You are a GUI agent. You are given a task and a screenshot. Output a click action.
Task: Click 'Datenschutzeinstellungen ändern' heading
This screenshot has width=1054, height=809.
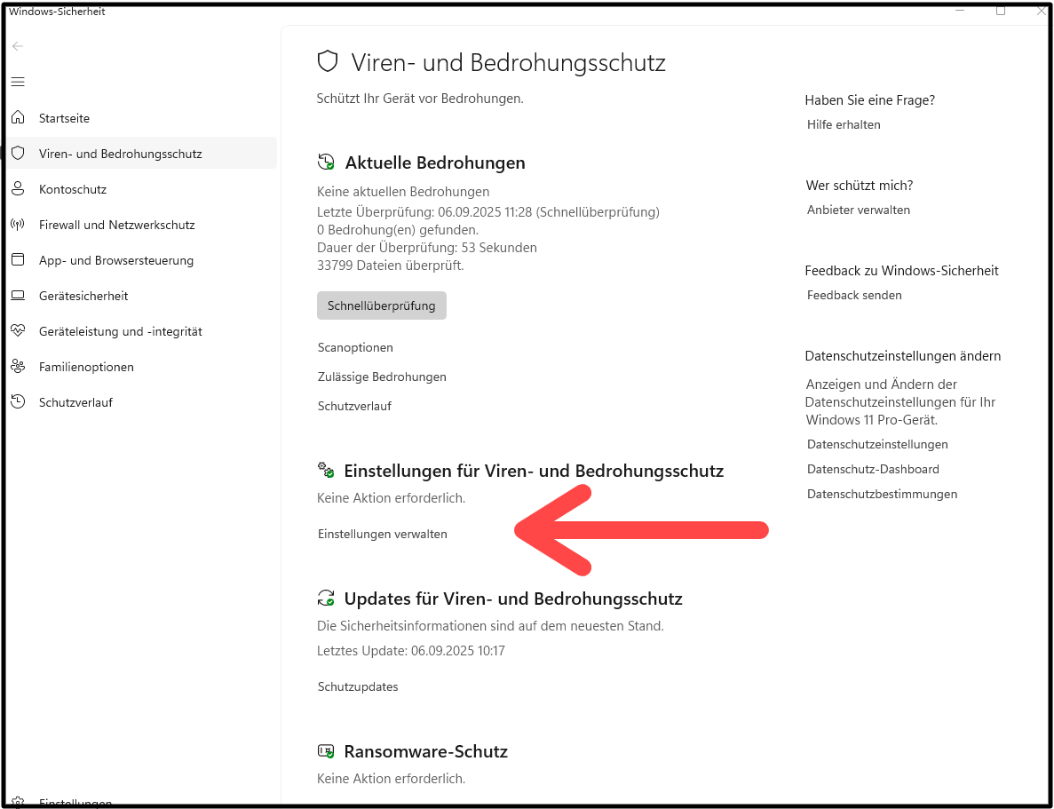point(903,356)
